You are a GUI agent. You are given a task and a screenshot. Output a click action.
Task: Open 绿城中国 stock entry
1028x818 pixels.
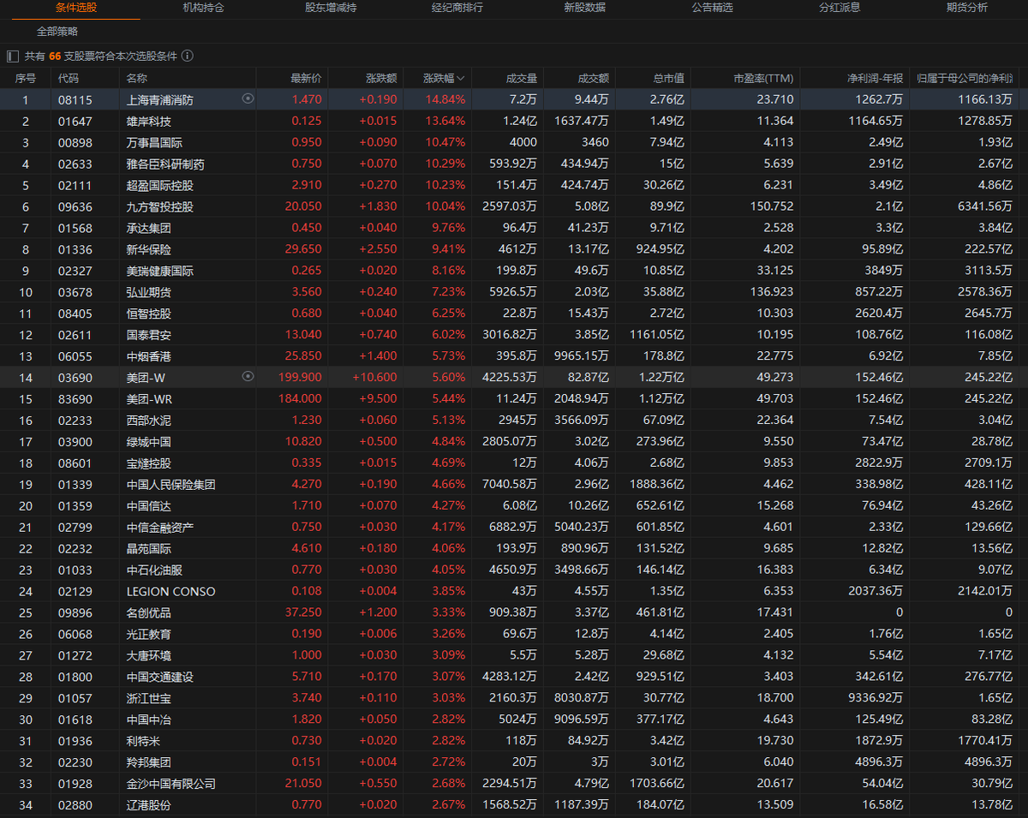148,441
